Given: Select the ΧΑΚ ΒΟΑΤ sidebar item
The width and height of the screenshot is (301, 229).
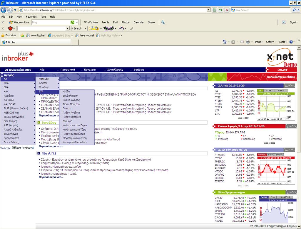Looking at the screenshot, I should 18,104.
